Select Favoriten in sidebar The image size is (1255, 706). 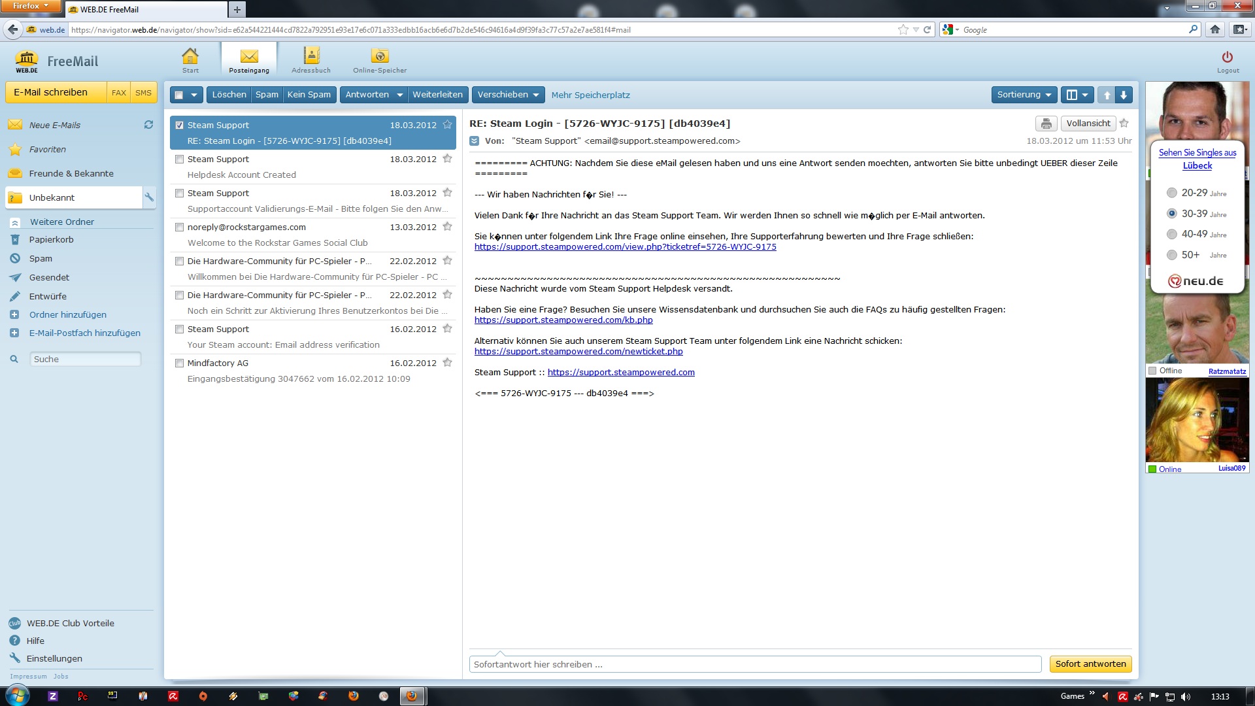(47, 149)
